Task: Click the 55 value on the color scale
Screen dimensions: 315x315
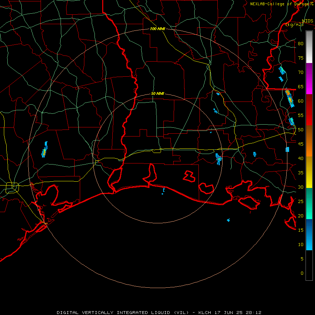Action: [x=301, y=115]
